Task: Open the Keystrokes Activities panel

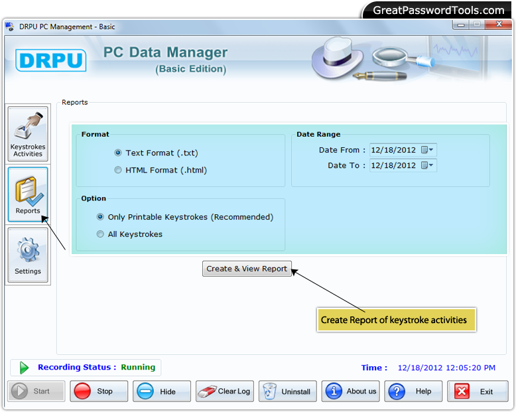Action: point(28,134)
